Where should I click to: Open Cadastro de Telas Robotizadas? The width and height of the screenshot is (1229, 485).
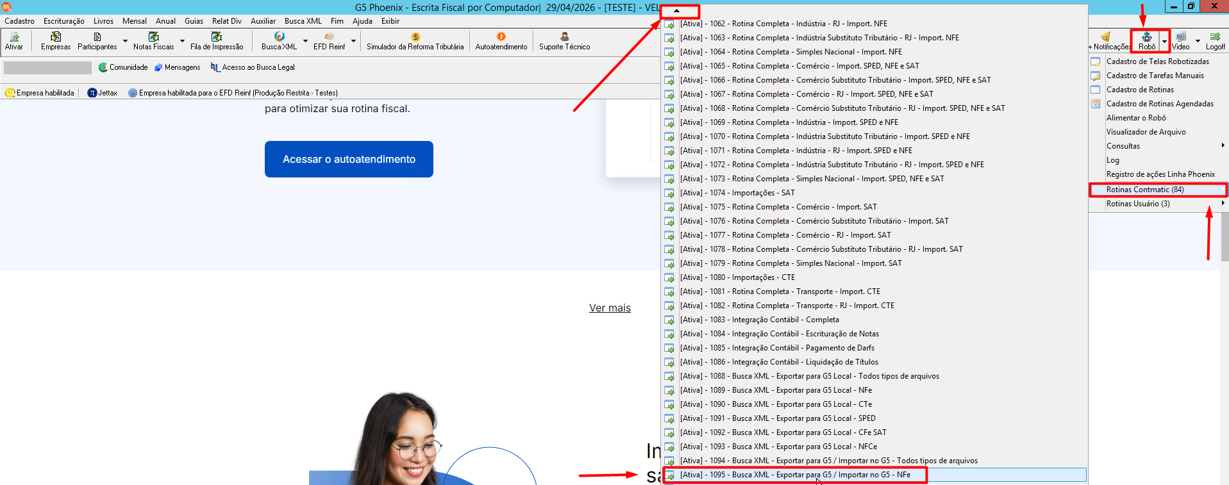pos(1158,62)
